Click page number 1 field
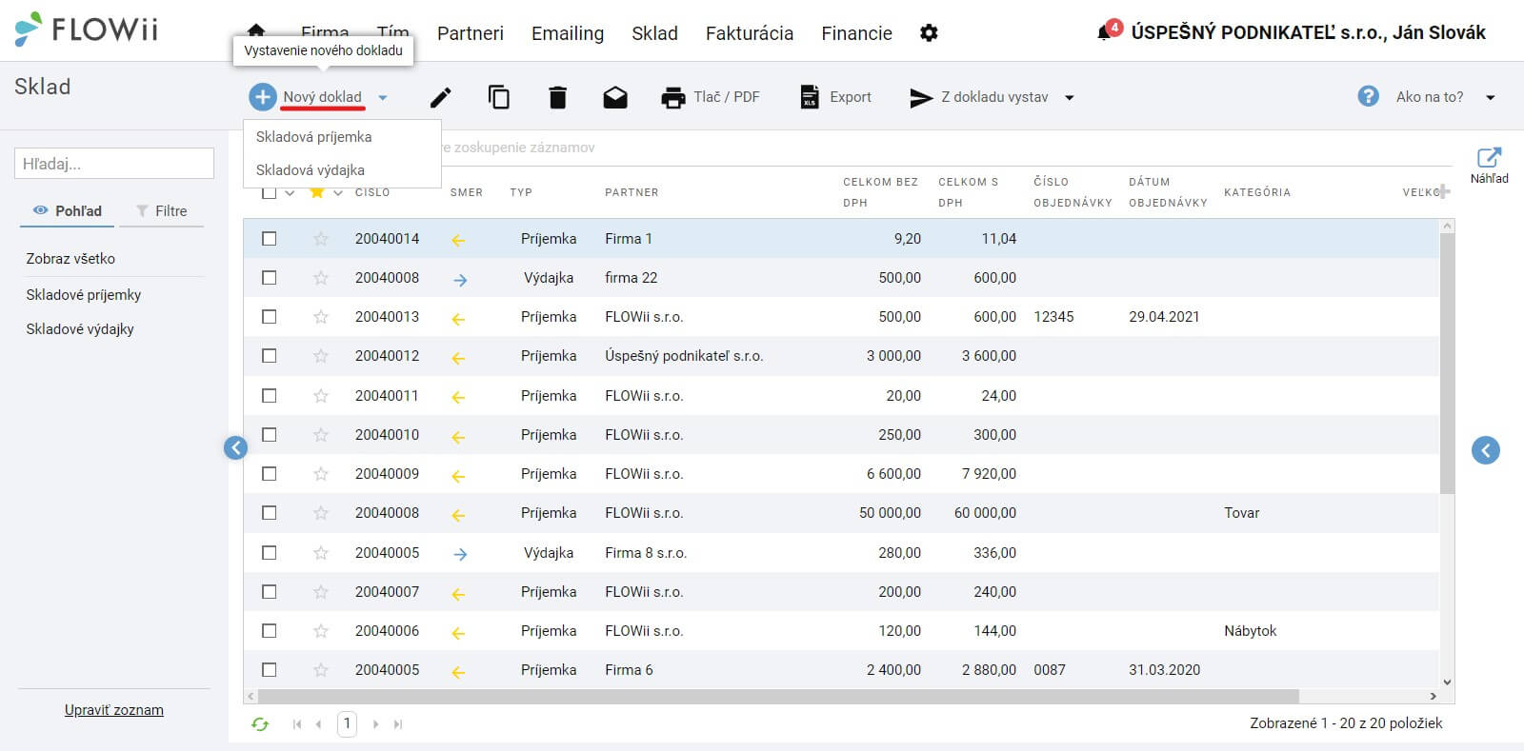 click(348, 724)
